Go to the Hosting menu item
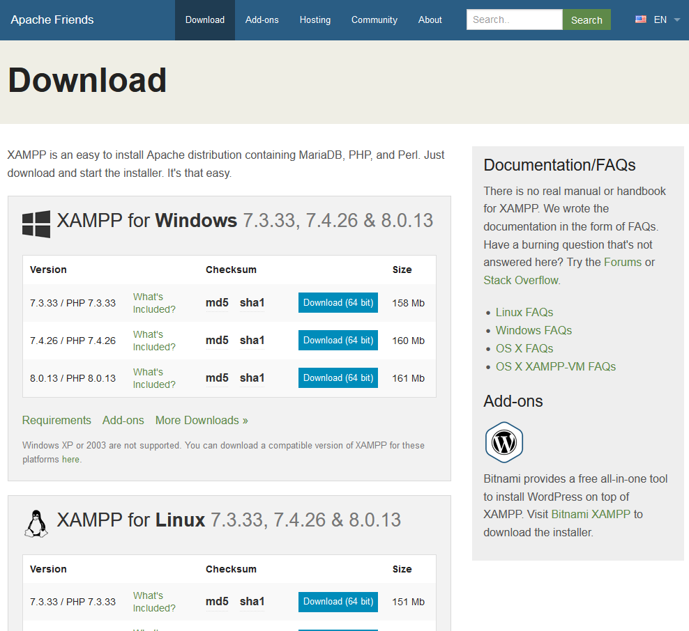689x631 pixels. (315, 20)
